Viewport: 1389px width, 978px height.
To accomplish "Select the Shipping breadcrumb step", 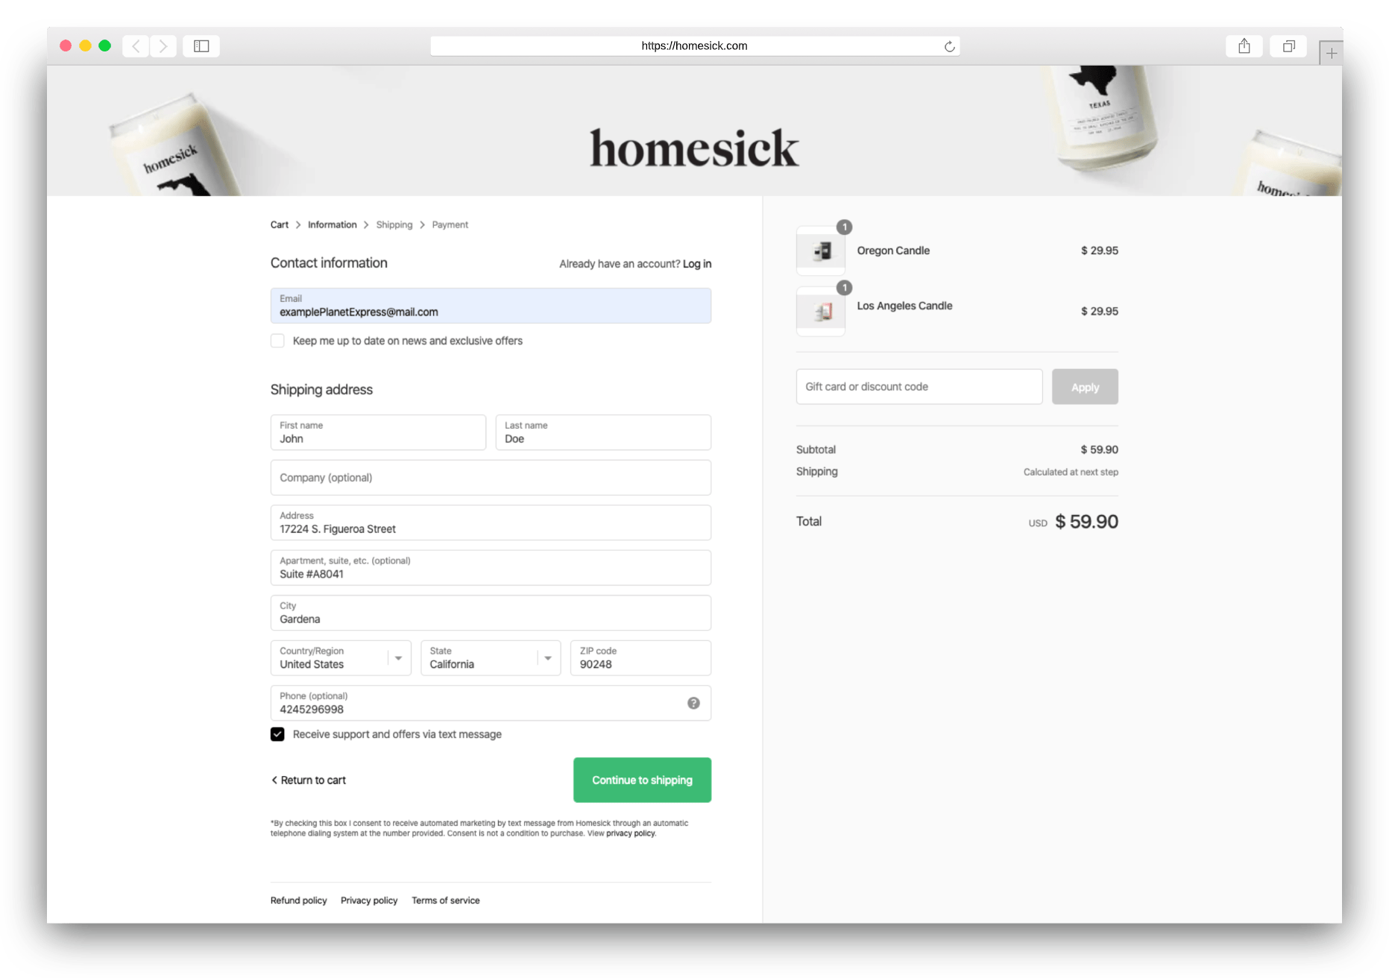I will pos(394,224).
